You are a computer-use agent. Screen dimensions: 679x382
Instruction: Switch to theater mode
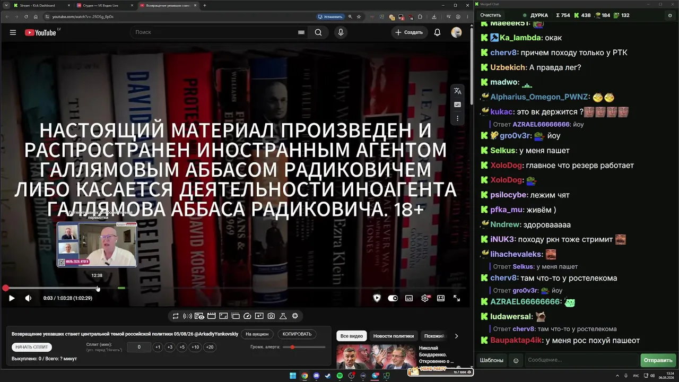441,298
